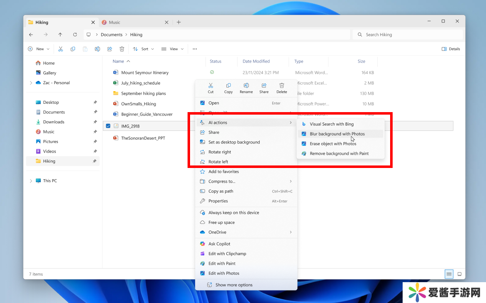
Task: Click the Copy icon in context menu
Action: tap(228, 88)
